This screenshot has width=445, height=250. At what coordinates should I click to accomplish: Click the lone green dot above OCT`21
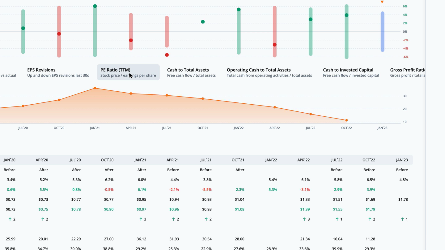[x=203, y=22]
